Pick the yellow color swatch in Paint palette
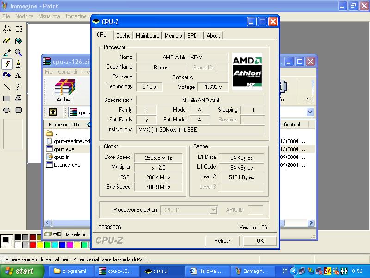 point(40,245)
